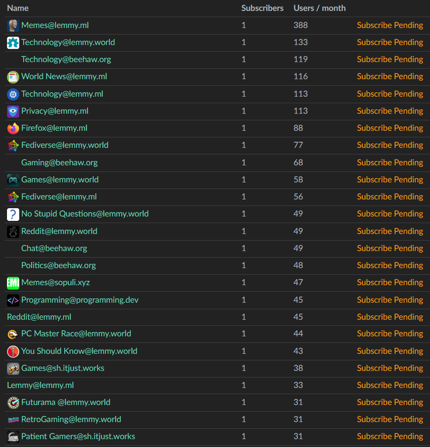Click the Technology@lemmy.world gear icon
This screenshot has height=447, width=430.
13,43
